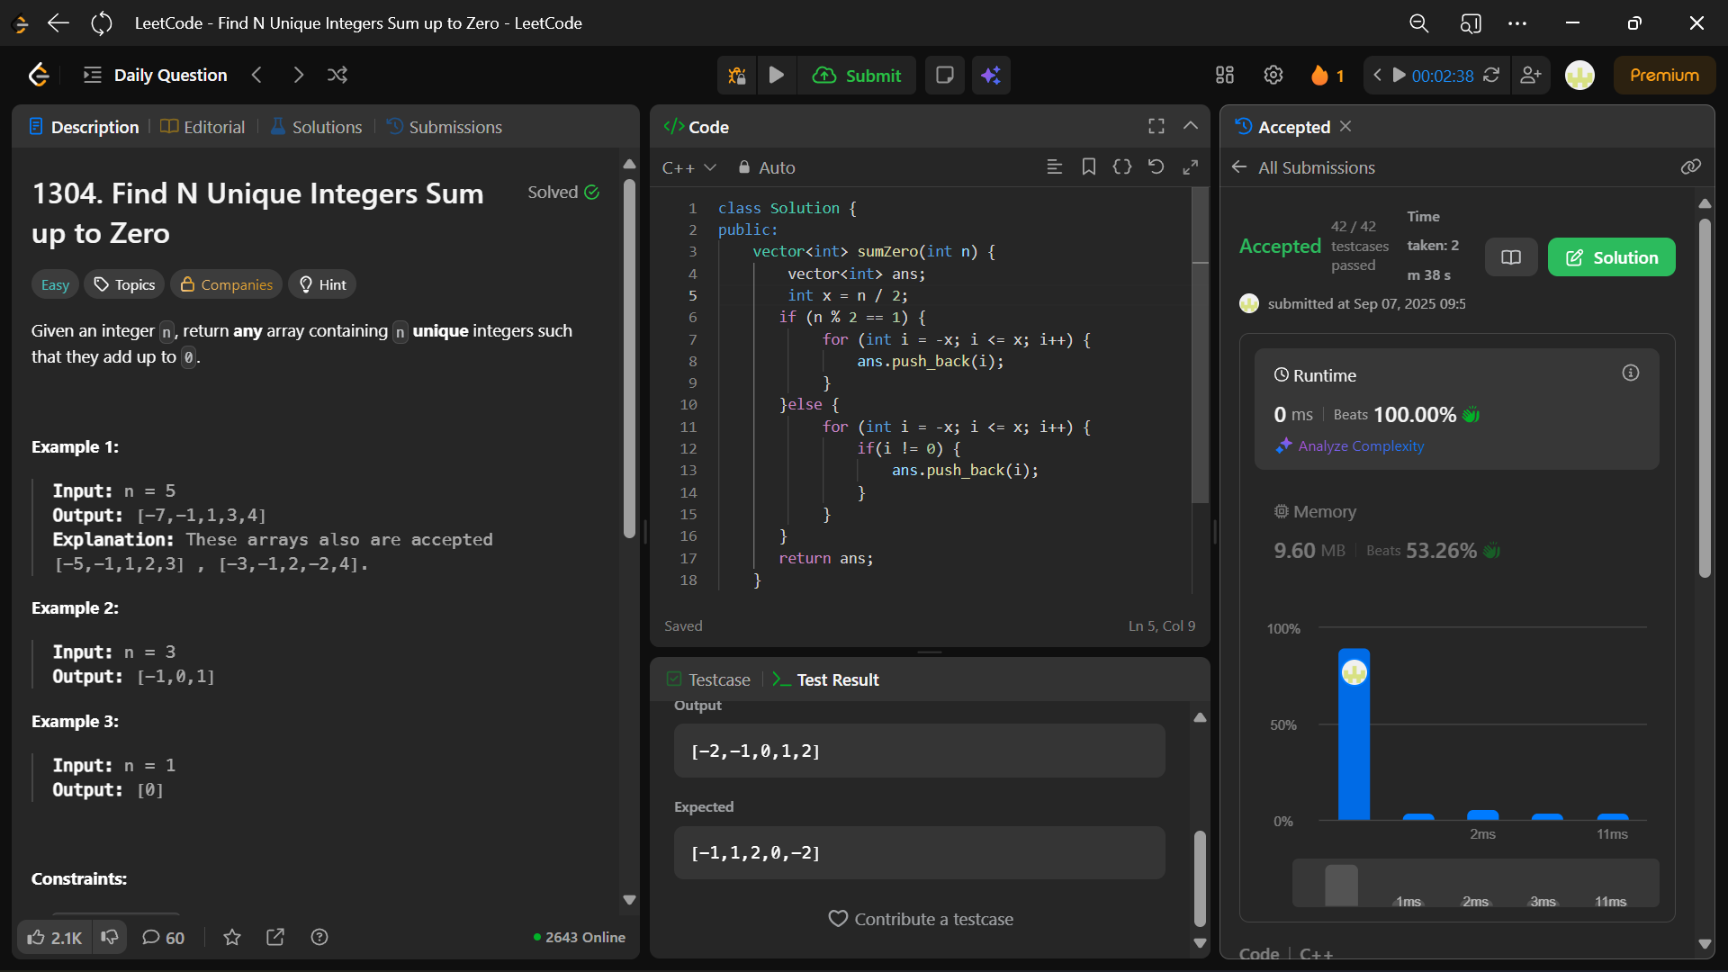Open the Testcase tab
This screenshot has width=1728, height=972.
[x=709, y=680]
